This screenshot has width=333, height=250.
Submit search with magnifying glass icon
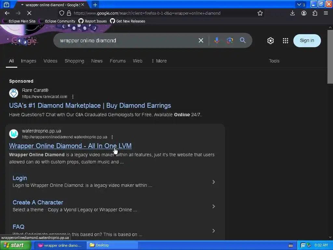pyautogui.click(x=243, y=40)
